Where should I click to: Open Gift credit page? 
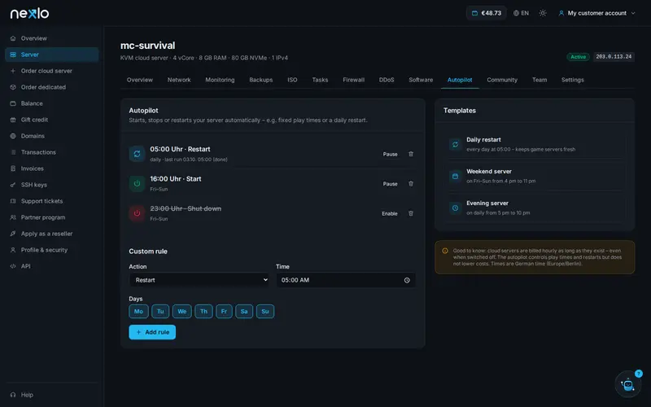(x=52, y=120)
